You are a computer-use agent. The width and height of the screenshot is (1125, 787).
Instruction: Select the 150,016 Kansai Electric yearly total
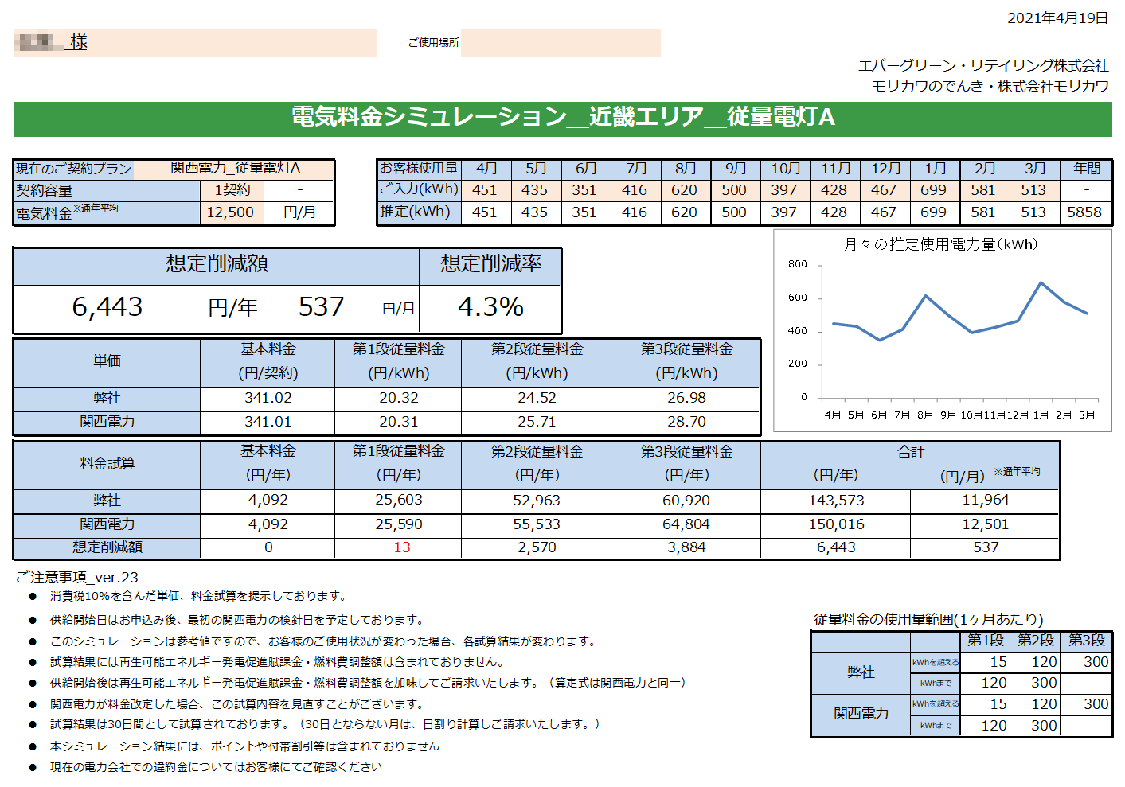point(836,524)
